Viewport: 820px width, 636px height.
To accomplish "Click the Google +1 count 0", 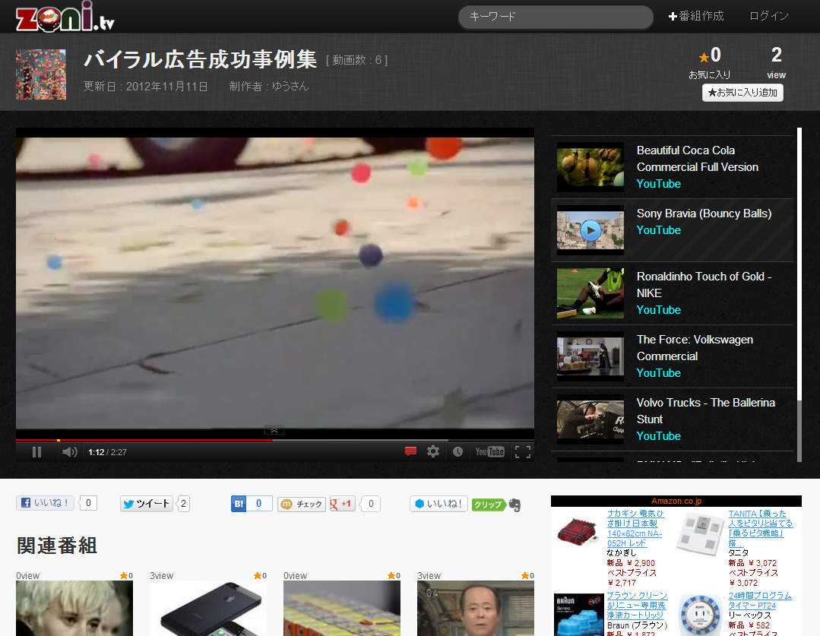I will click(x=371, y=504).
